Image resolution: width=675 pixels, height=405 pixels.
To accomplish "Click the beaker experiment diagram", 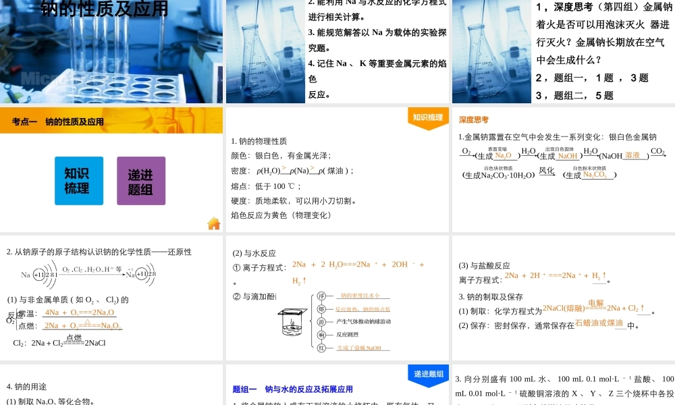I will click(x=292, y=322).
